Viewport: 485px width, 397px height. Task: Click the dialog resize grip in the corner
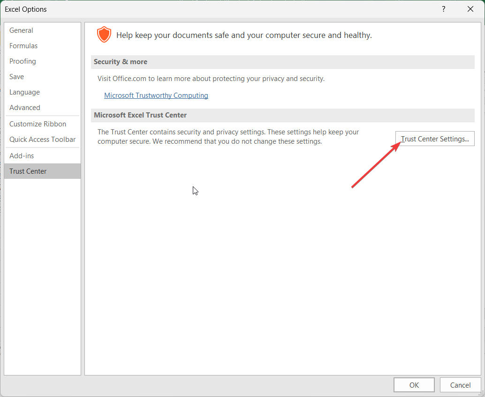(481, 393)
